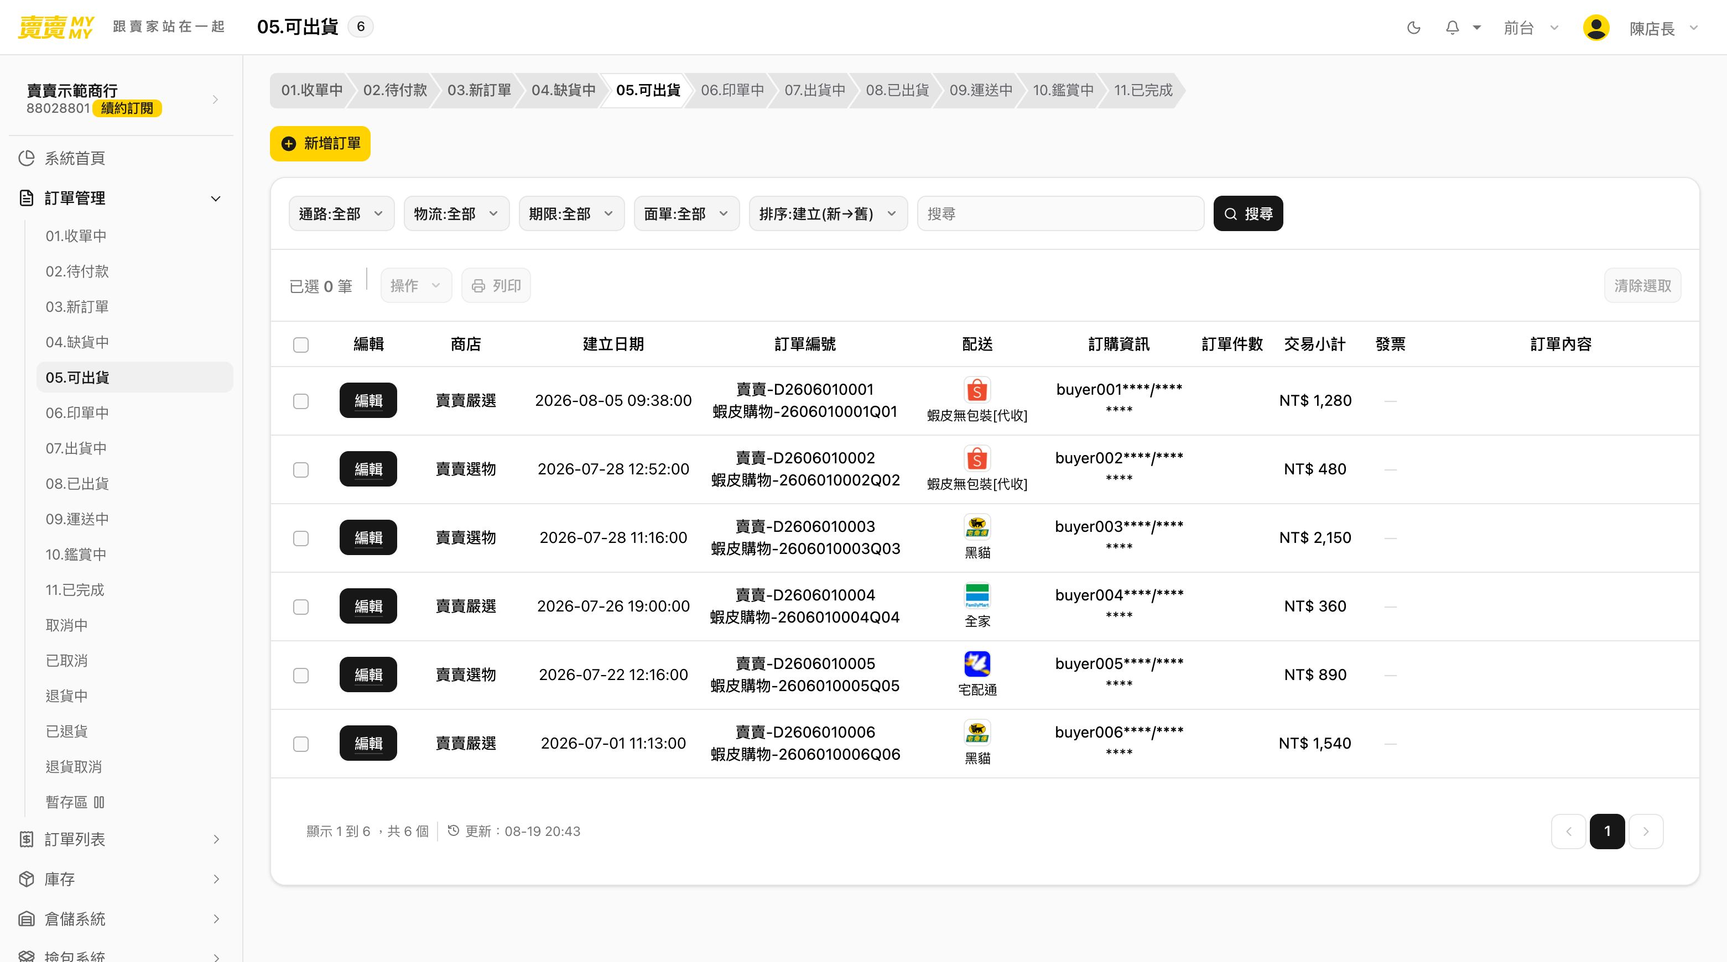Click the pause icon beside 暫存區
The width and height of the screenshot is (1727, 962).
[98, 802]
